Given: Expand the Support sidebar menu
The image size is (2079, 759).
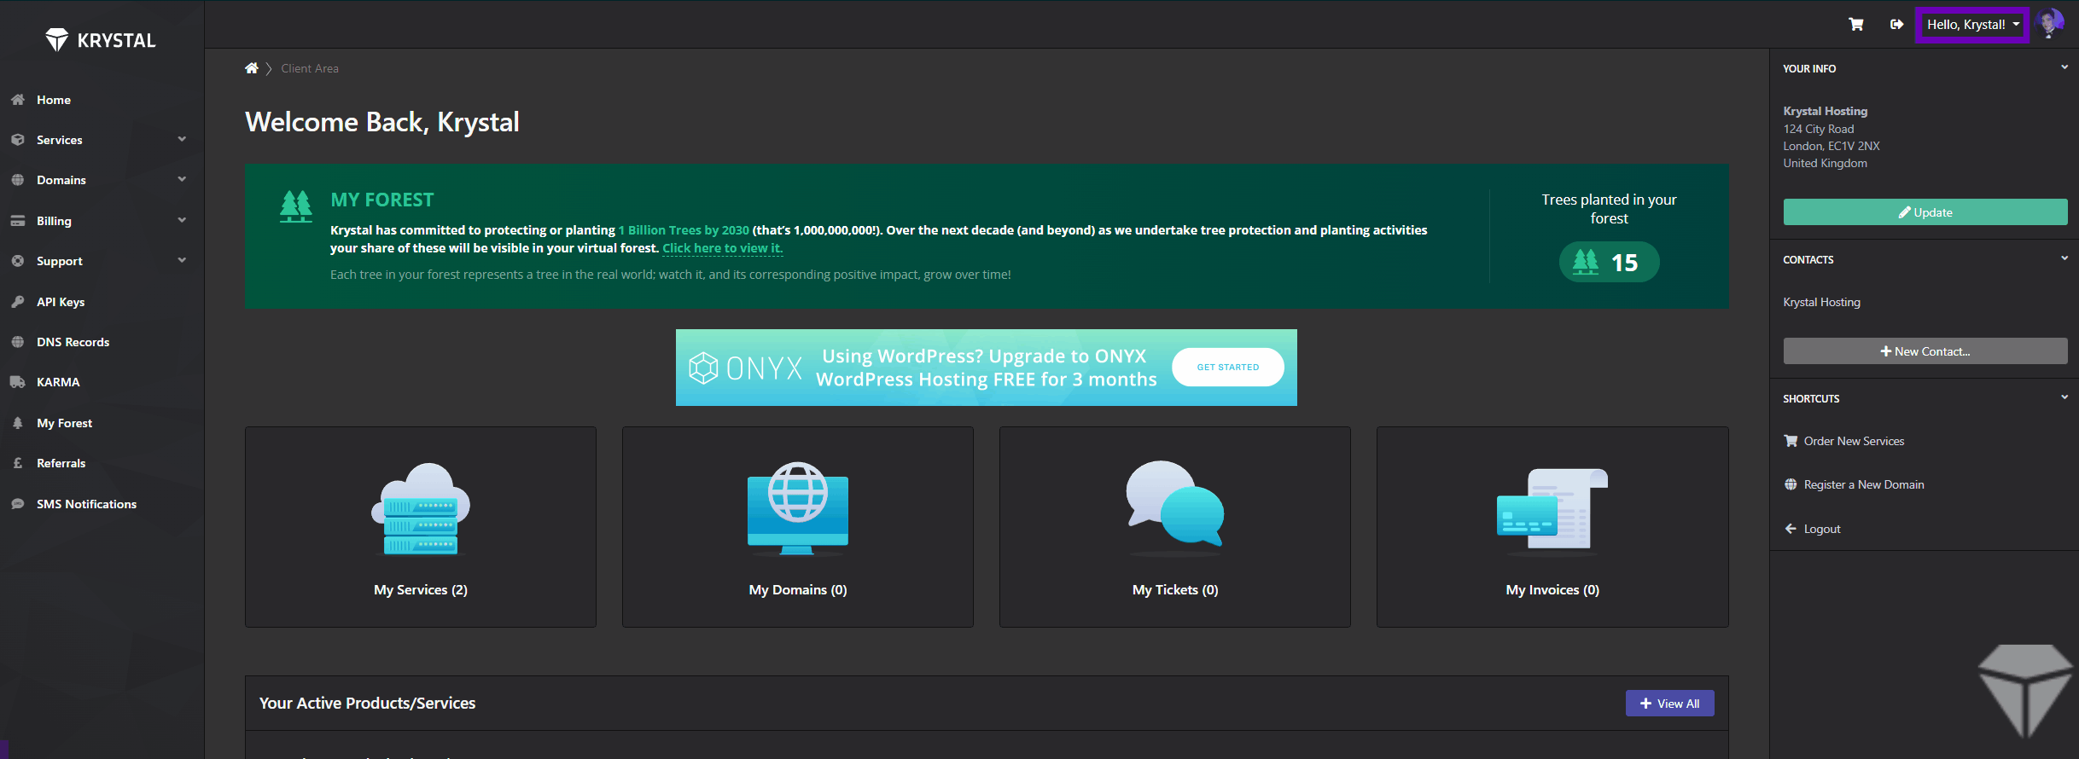Looking at the screenshot, I should pyautogui.click(x=102, y=261).
